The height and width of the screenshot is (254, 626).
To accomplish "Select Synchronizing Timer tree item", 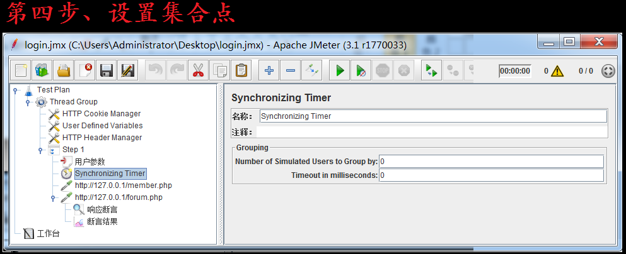I will point(110,173).
